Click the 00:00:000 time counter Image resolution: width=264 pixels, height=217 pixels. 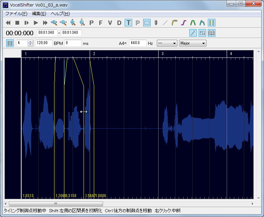pyautogui.click(x=20, y=33)
